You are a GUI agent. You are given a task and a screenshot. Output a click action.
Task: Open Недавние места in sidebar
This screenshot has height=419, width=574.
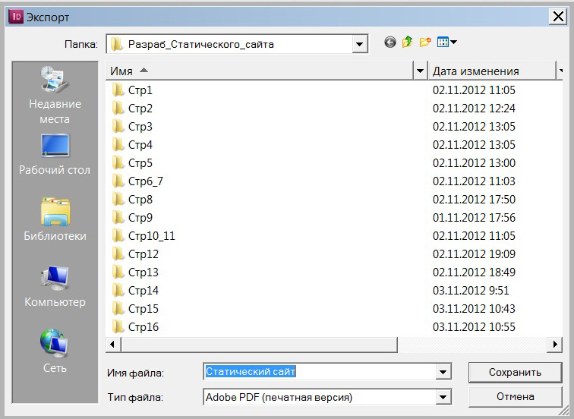55,95
